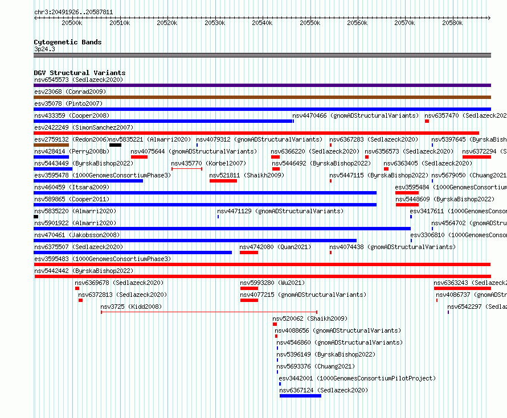
Task: Click the nsv6369678 (Sedlazeck2020) label
Action: pyautogui.click(x=119, y=283)
